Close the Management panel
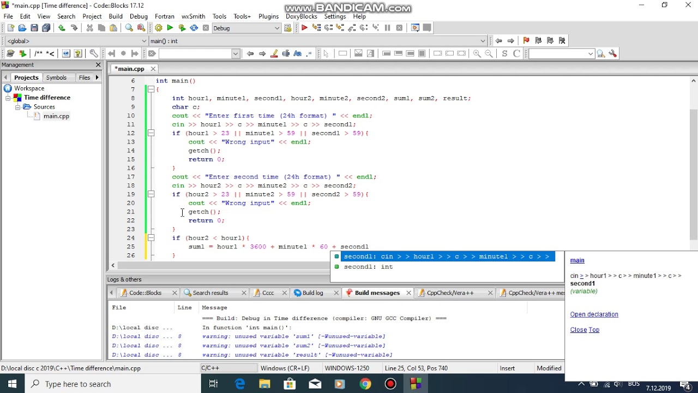This screenshot has height=393, width=698. [x=98, y=65]
